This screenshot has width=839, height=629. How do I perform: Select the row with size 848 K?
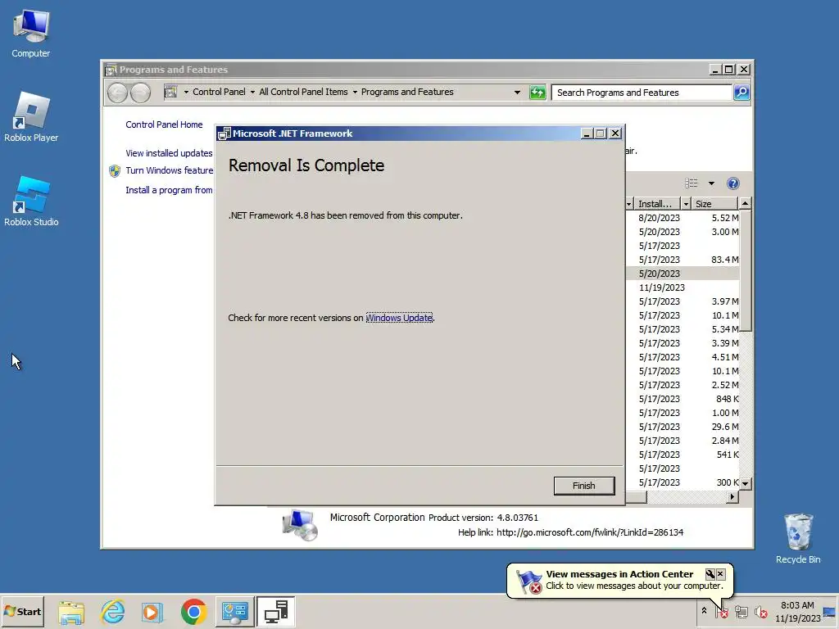[x=683, y=399]
